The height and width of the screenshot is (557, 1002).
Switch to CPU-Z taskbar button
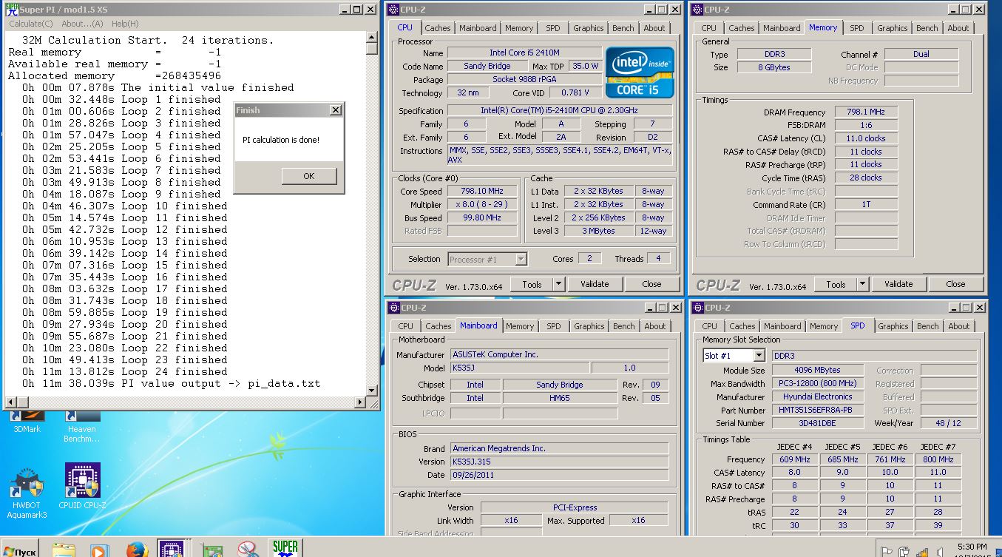[172, 549]
